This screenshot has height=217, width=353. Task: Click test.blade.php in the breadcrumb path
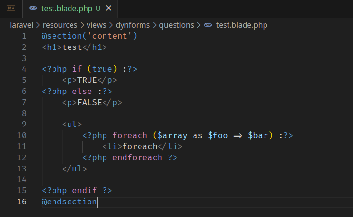pyautogui.click(x=241, y=25)
